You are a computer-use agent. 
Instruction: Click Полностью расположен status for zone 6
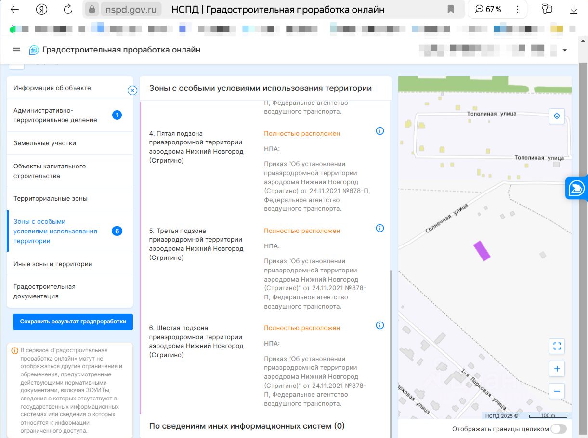click(x=302, y=328)
